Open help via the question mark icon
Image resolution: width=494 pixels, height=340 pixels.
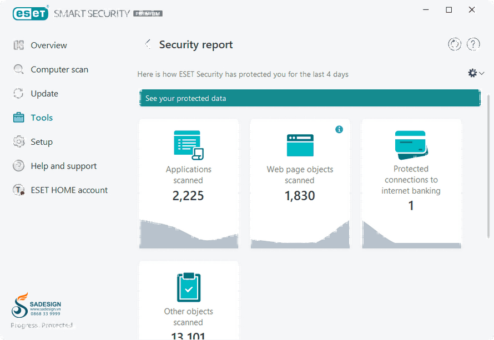[473, 44]
